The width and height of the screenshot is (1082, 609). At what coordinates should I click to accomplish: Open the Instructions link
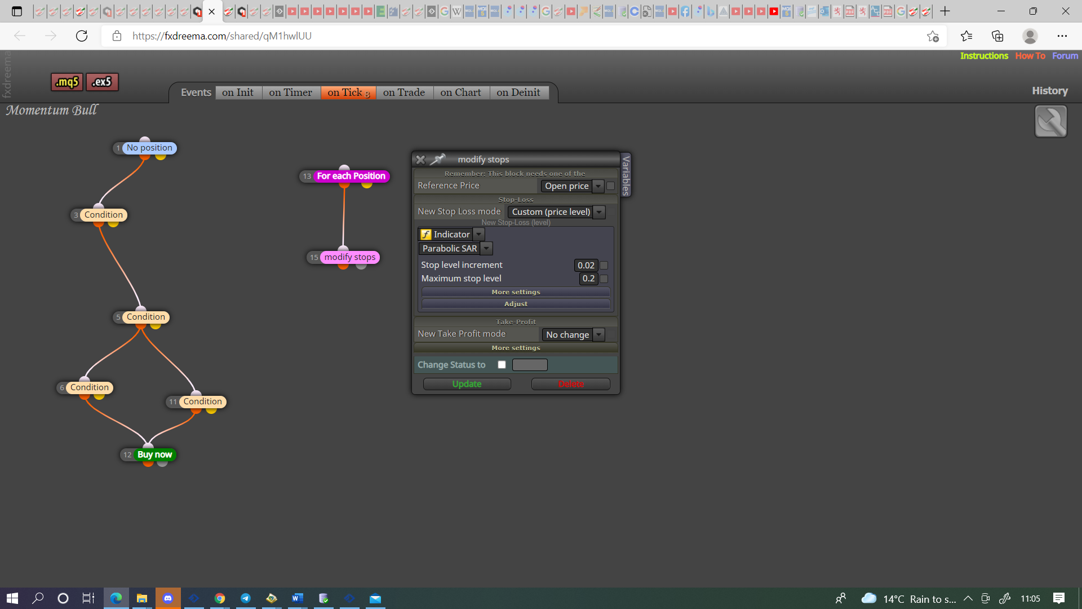click(x=984, y=56)
